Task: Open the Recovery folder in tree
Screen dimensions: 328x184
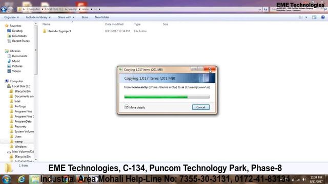Action: click(20, 126)
